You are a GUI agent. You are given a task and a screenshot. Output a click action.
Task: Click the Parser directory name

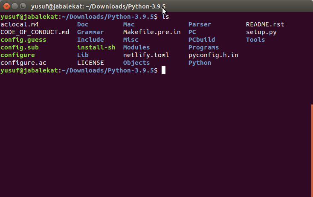[200, 24]
